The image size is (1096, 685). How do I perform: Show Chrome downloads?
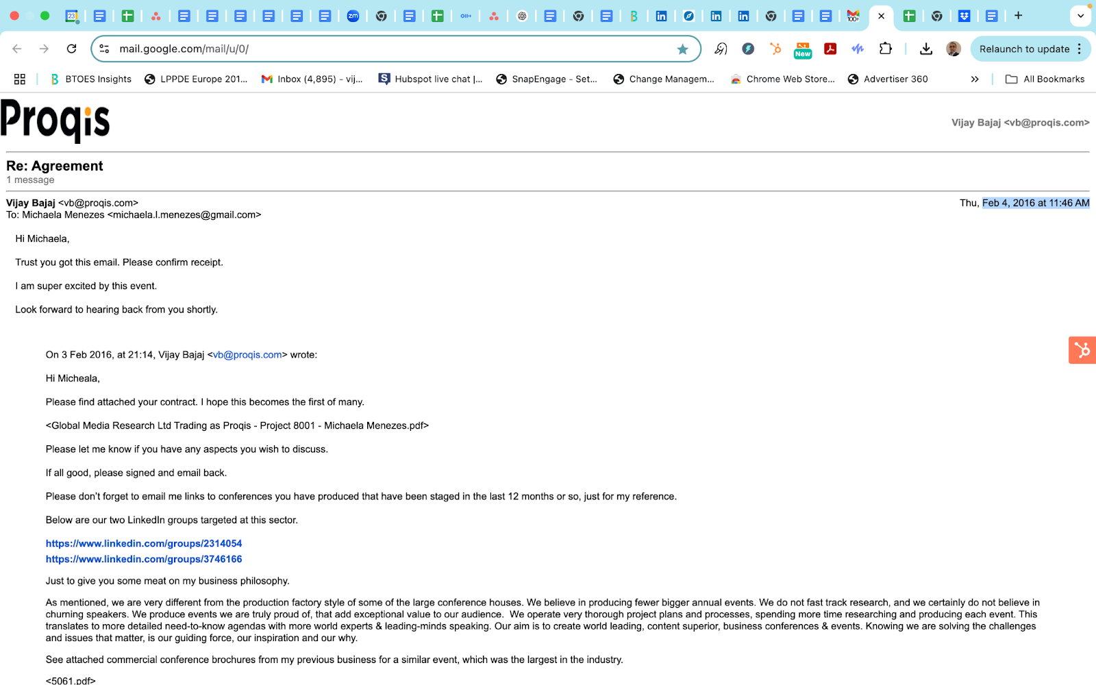(926, 49)
